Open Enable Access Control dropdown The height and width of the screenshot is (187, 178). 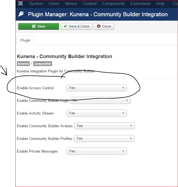click(97, 88)
